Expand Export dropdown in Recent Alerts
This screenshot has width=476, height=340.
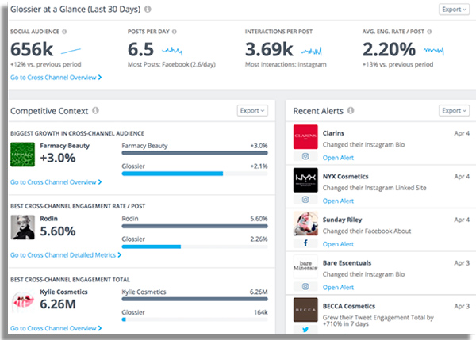[454, 111]
